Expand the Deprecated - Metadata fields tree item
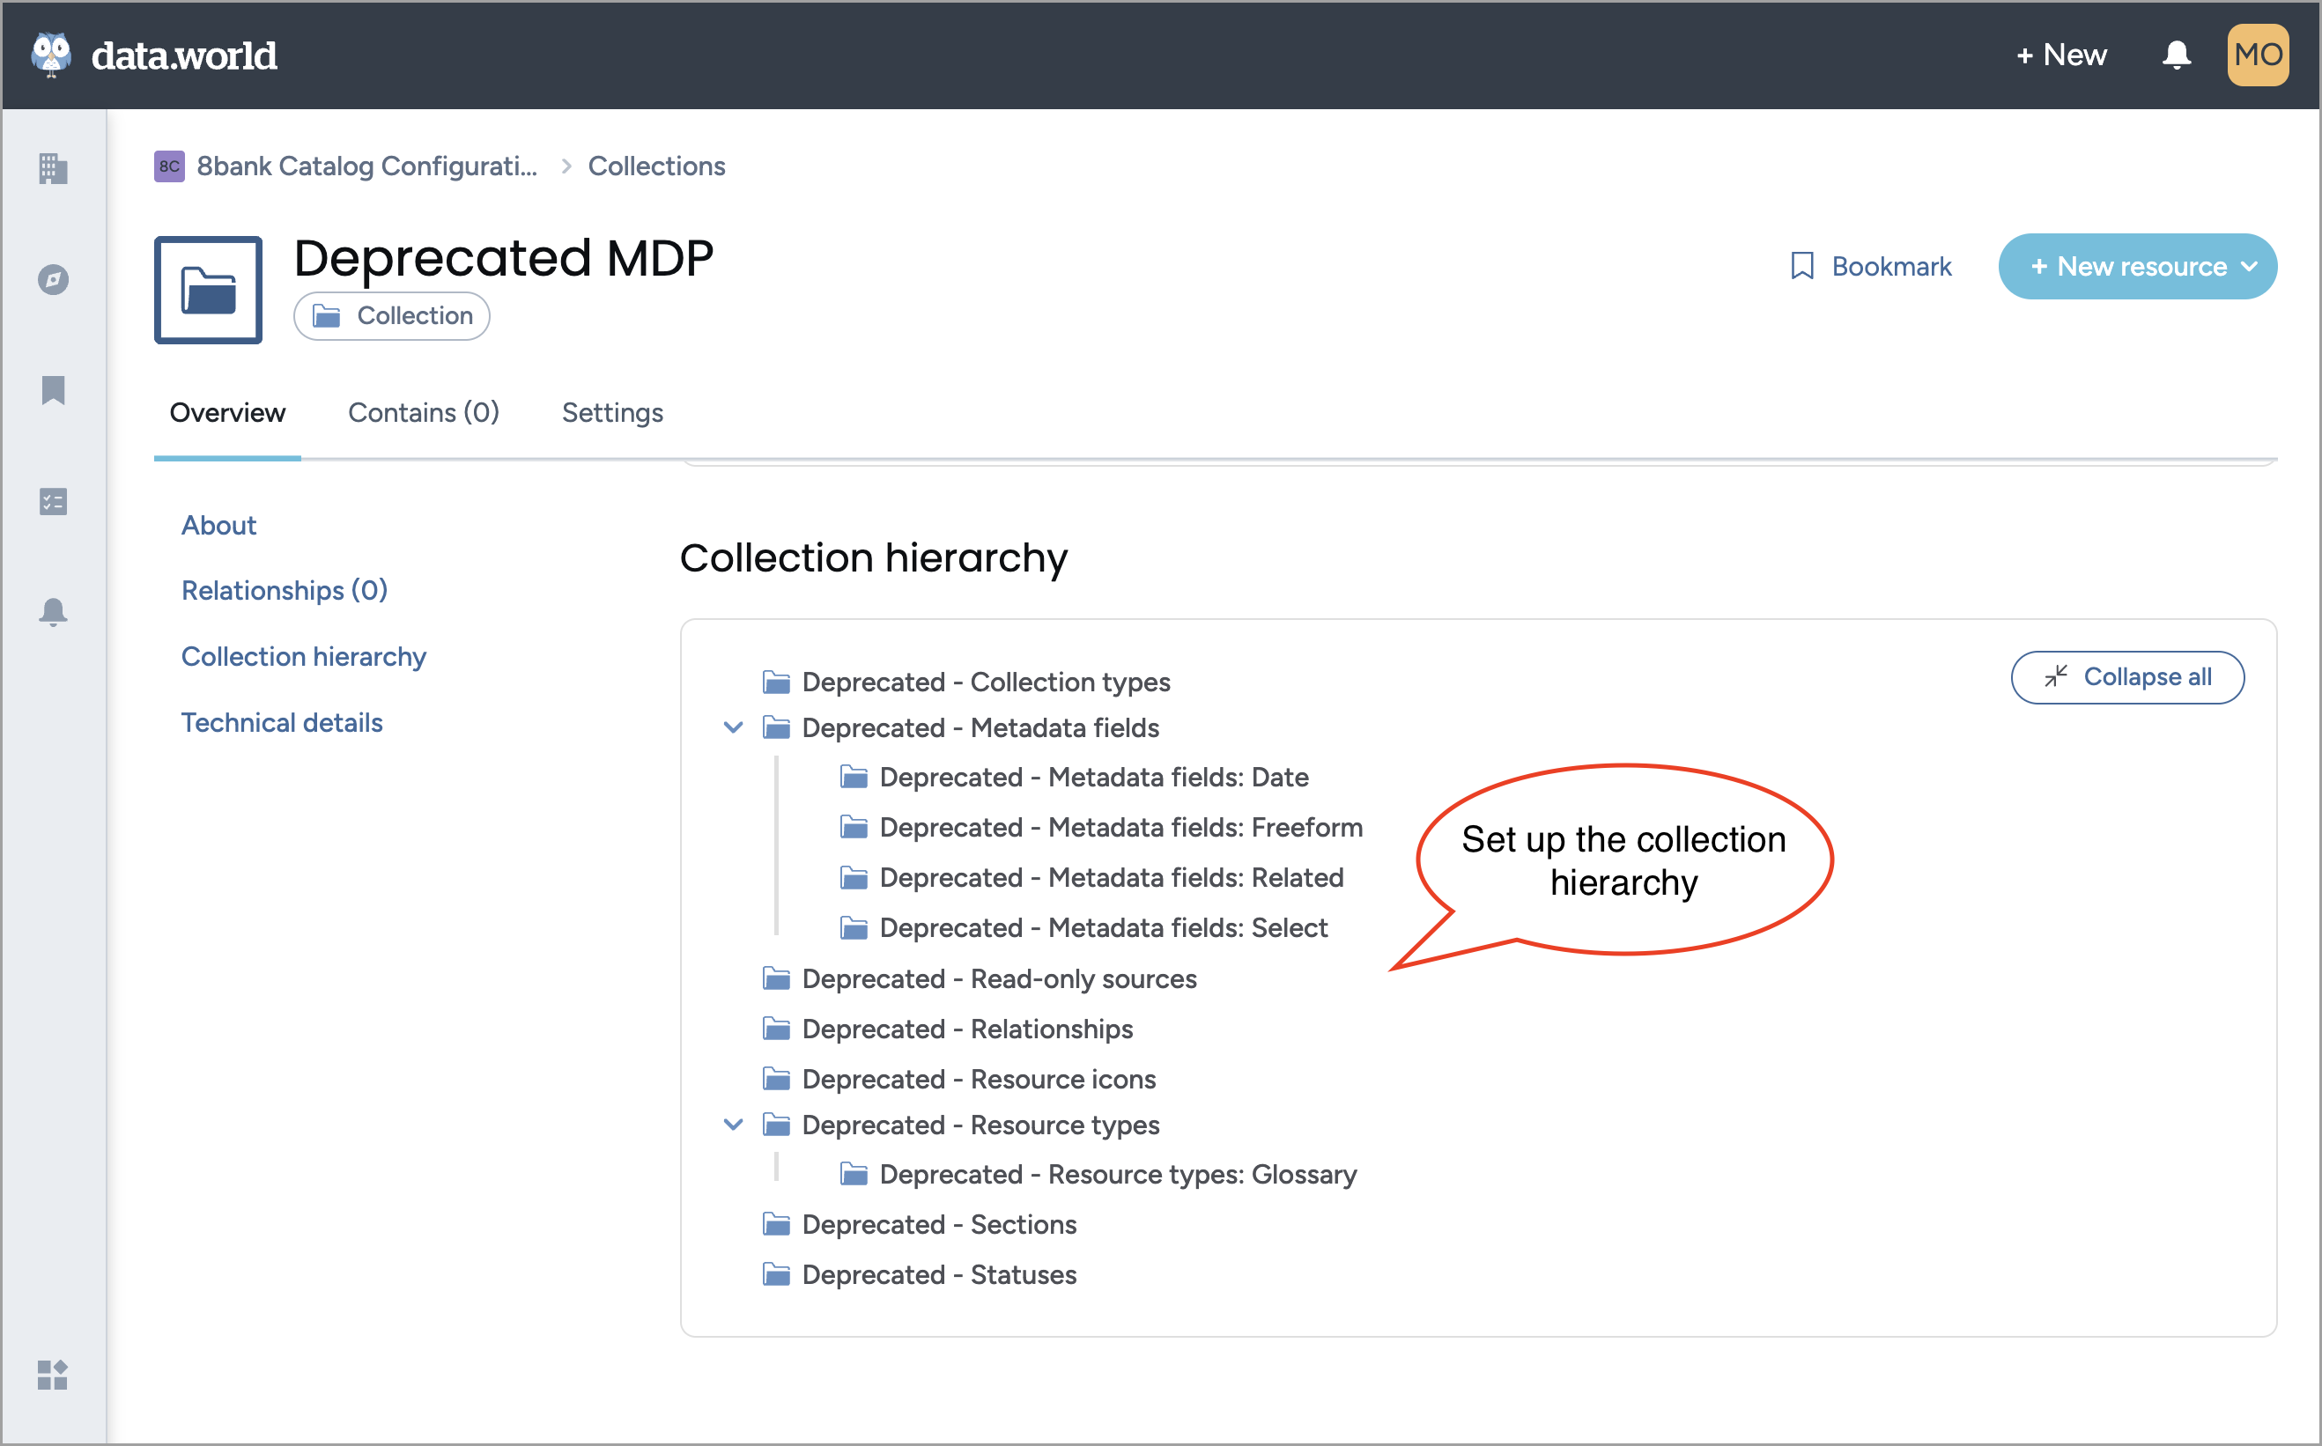Image resolution: width=2322 pixels, height=1446 pixels. (735, 728)
